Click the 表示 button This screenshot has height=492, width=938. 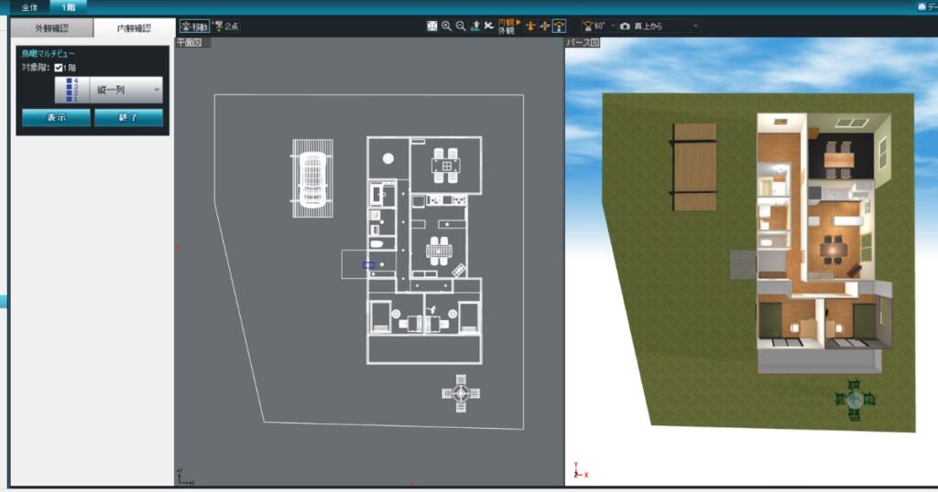click(x=56, y=118)
